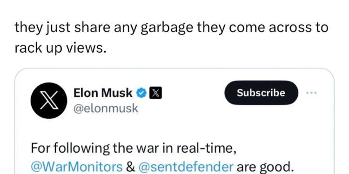Image resolution: width=349 pixels, height=174 pixels.
Task: Click the blue verified checkmark badge
Action: (x=141, y=93)
